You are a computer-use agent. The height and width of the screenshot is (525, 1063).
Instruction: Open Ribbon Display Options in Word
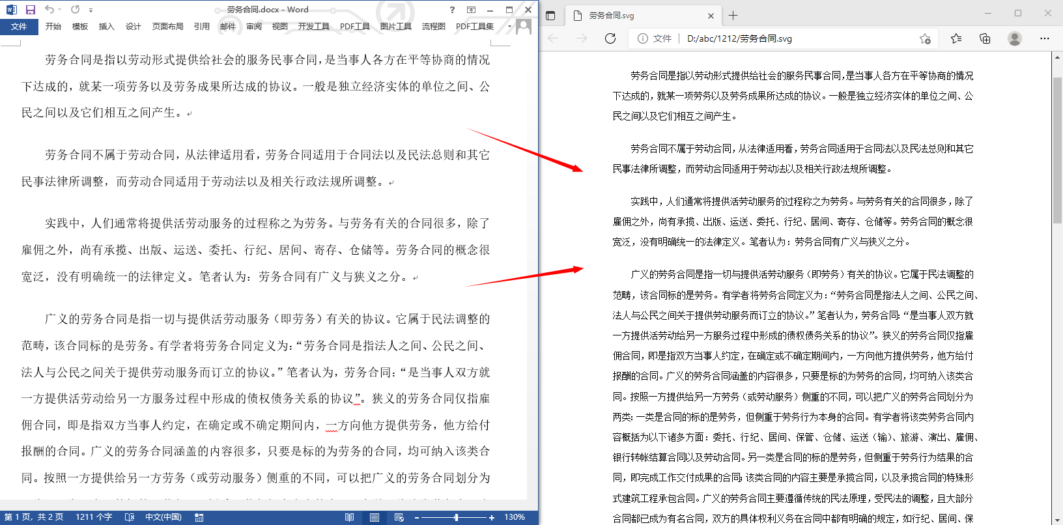point(471,10)
